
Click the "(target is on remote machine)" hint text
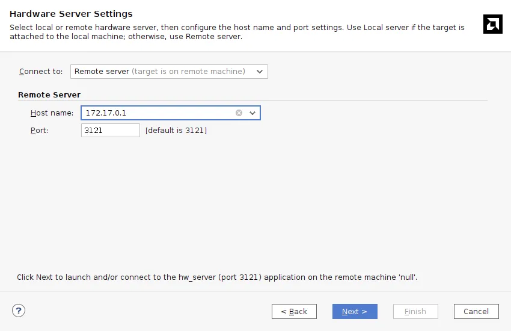coord(189,72)
